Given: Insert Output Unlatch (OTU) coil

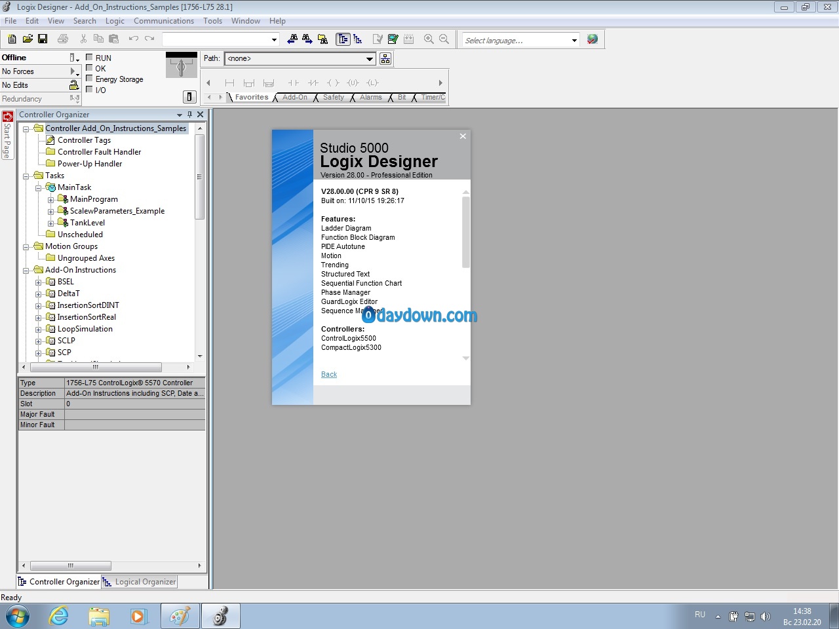Looking at the screenshot, I should [x=353, y=83].
